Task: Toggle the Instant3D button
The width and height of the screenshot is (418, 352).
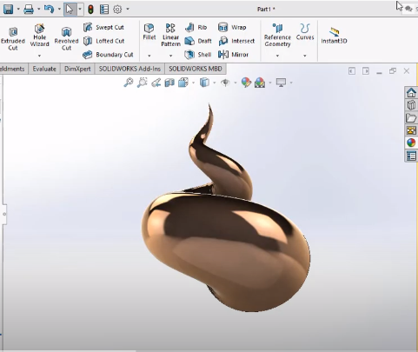Action: tap(334, 36)
